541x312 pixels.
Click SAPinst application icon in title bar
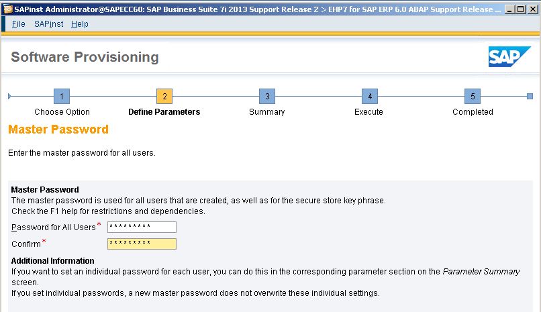tap(8, 9)
